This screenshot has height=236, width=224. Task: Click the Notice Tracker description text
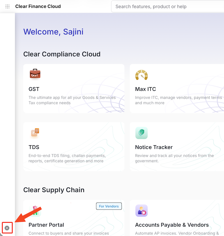(x=174, y=158)
